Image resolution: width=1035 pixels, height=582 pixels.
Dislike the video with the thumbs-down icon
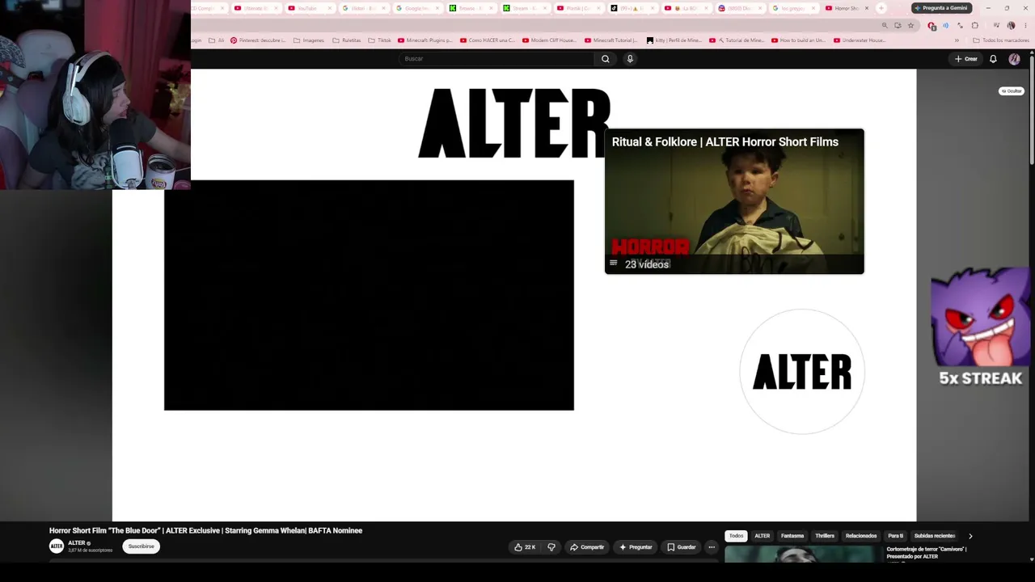[551, 547]
